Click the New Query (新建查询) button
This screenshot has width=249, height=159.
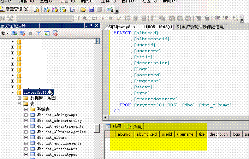14,9
